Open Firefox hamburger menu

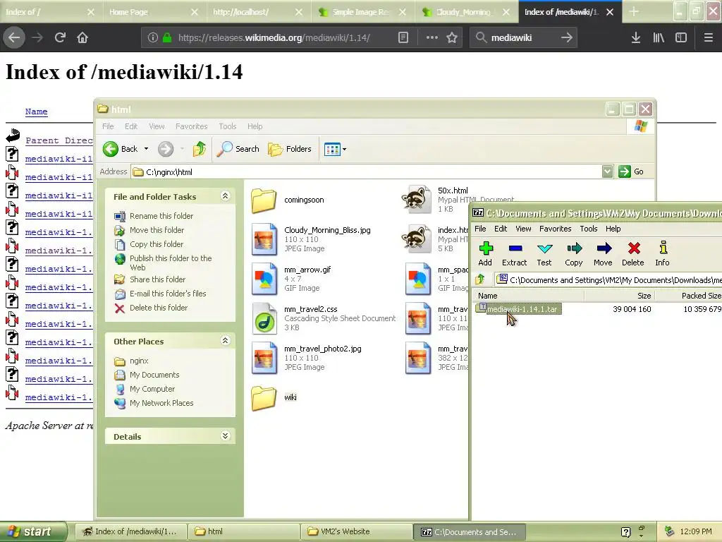pyautogui.click(x=708, y=37)
